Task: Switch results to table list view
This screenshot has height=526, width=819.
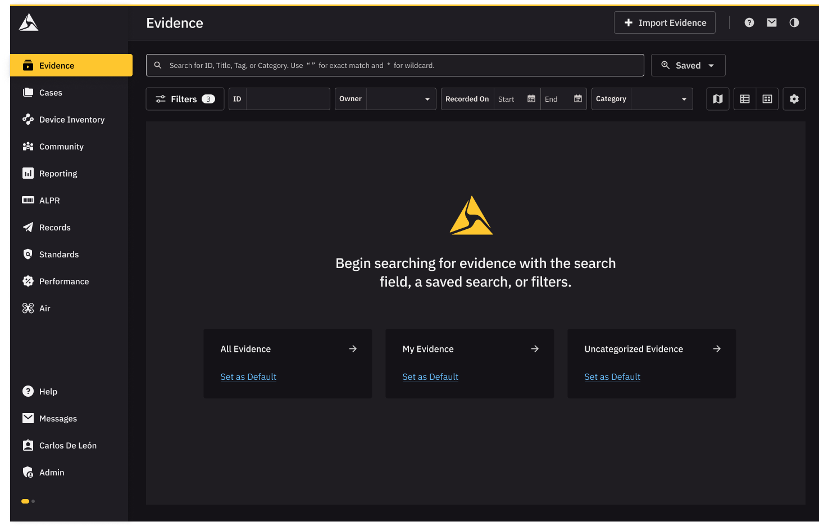Action: 744,98
